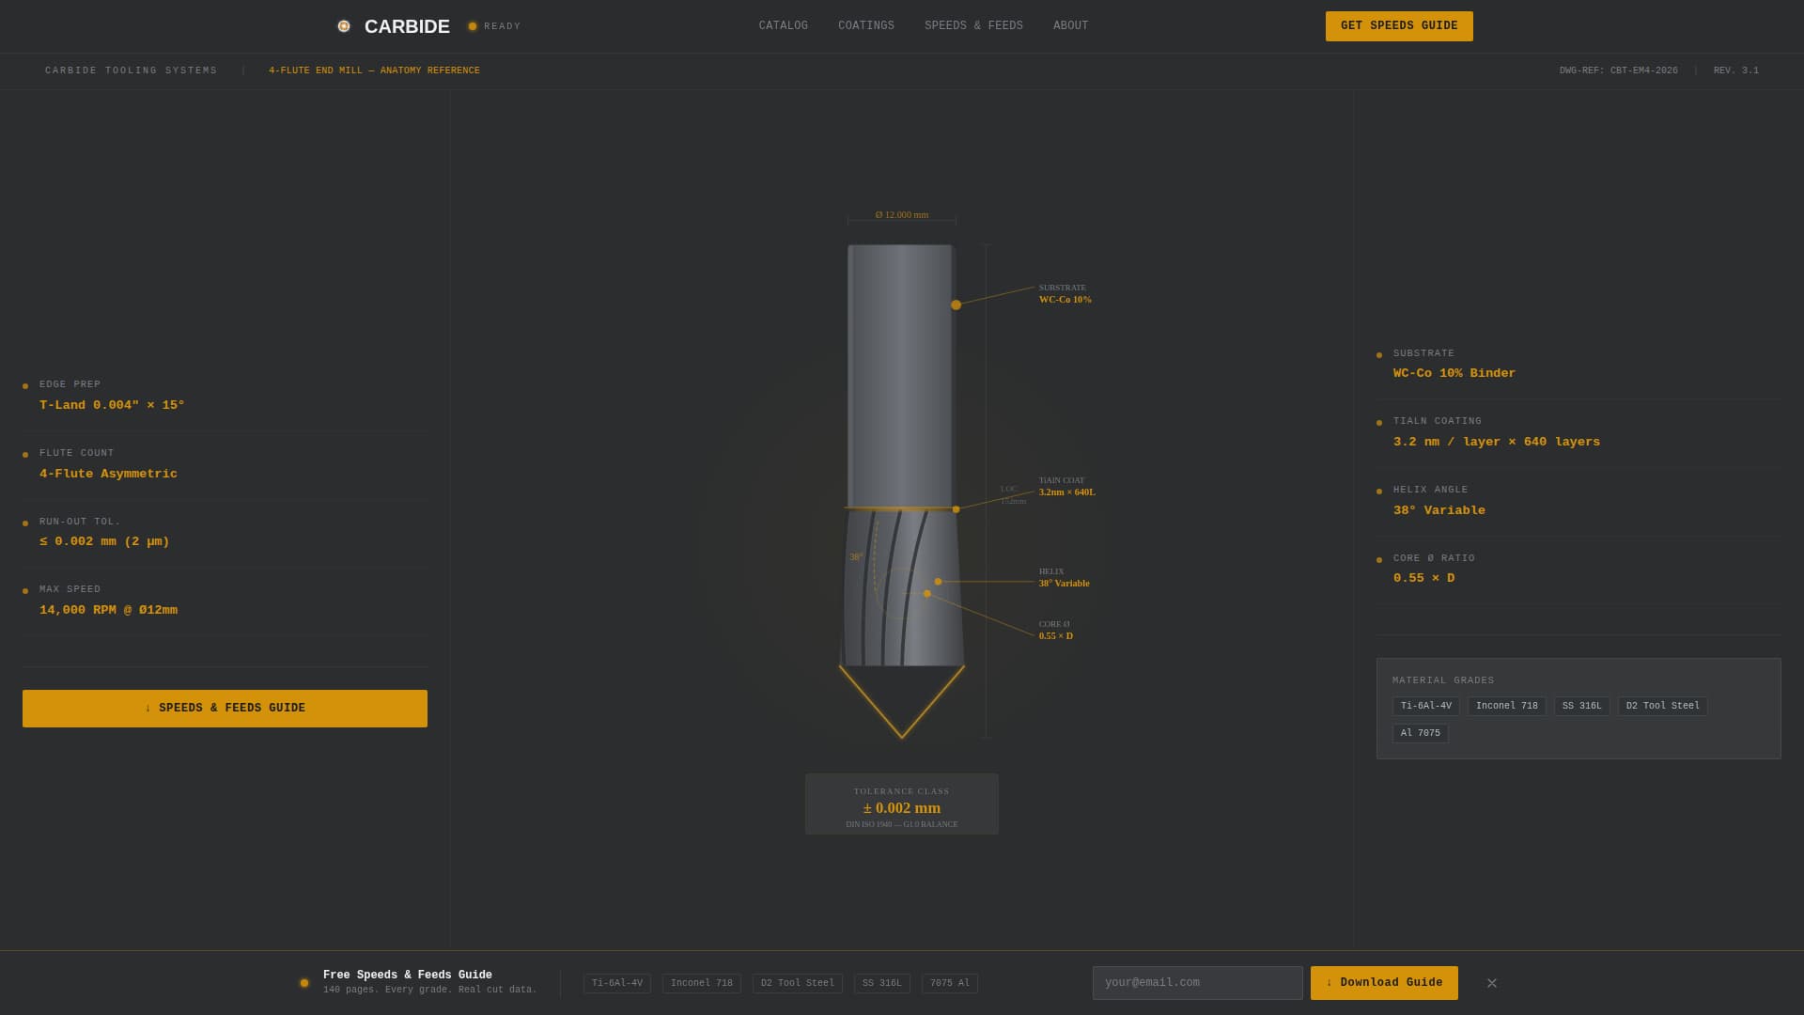This screenshot has width=1804, height=1015.
Task: Select the SUBSTRATE callout marker on the diagram
Action: point(956,304)
